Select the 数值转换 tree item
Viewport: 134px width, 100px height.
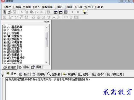[x=17, y=55]
